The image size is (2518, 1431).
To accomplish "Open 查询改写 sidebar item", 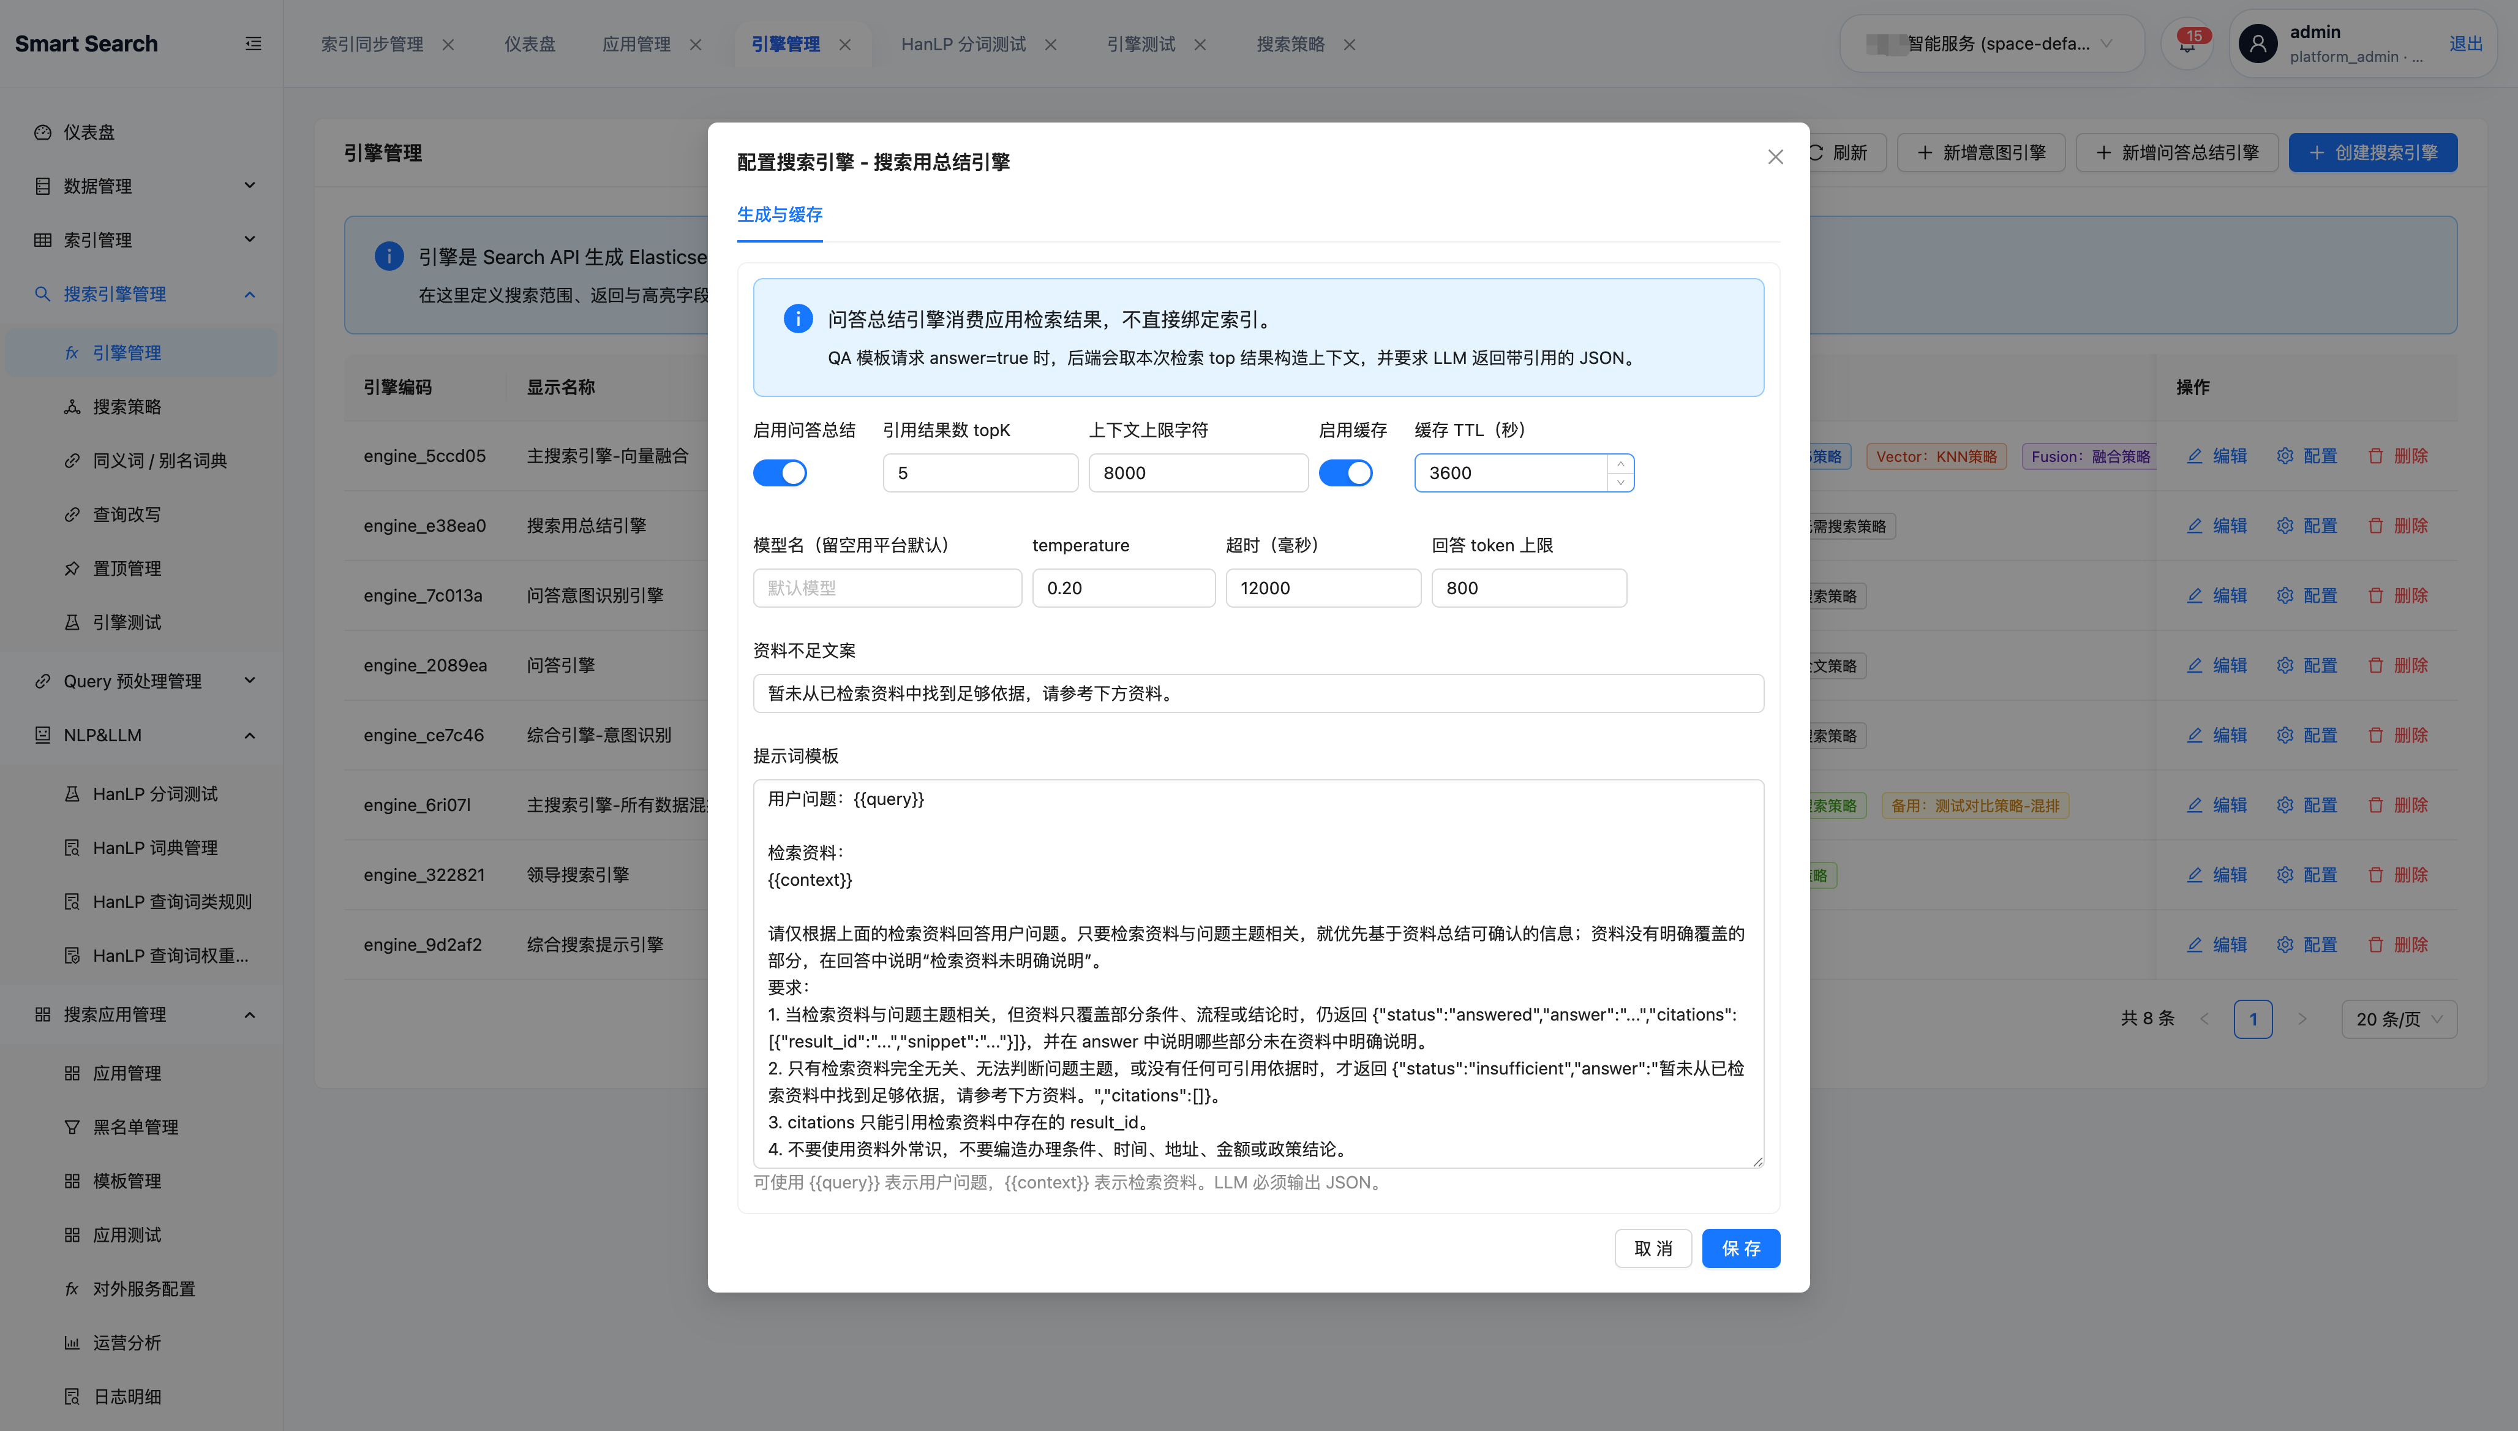I will (x=141, y=514).
